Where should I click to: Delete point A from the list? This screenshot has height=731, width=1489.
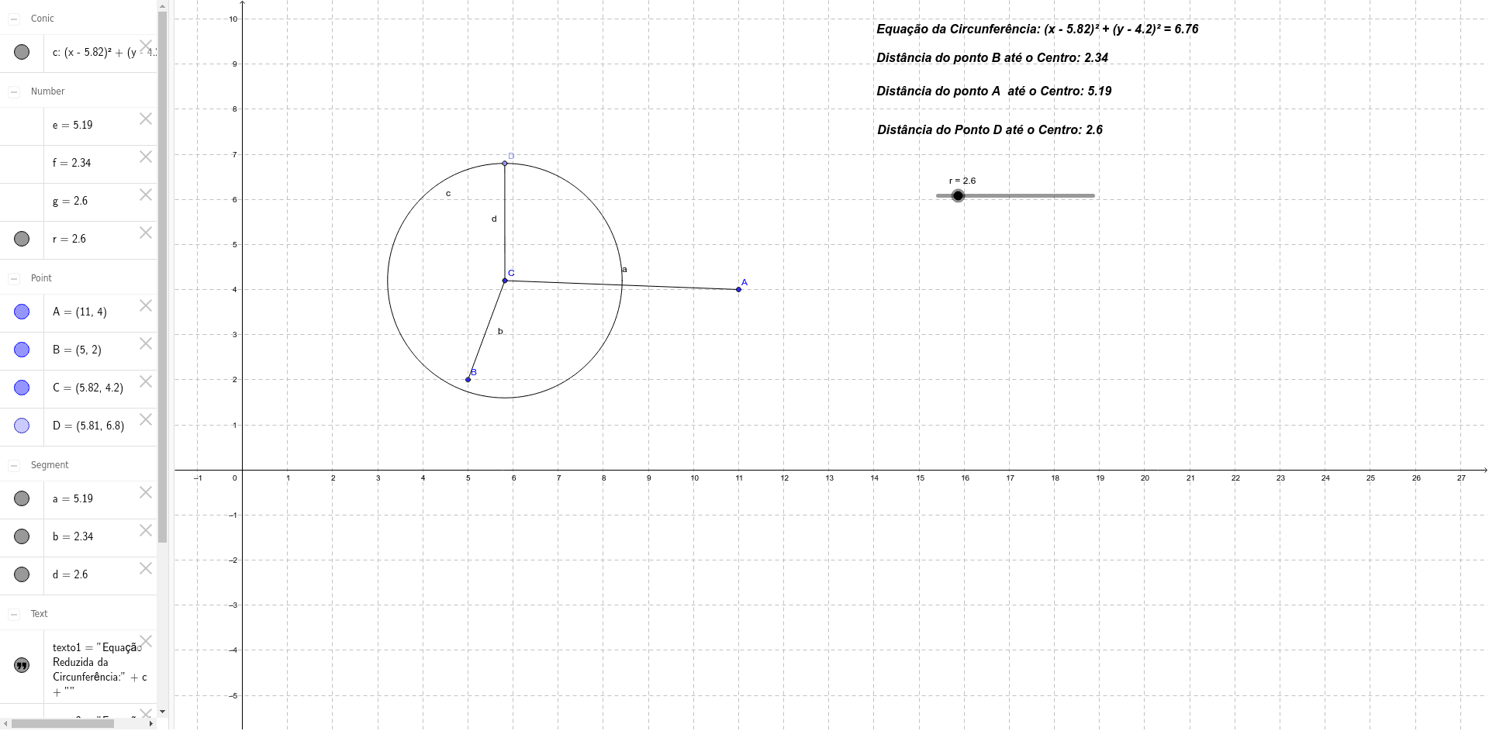(x=146, y=305)
